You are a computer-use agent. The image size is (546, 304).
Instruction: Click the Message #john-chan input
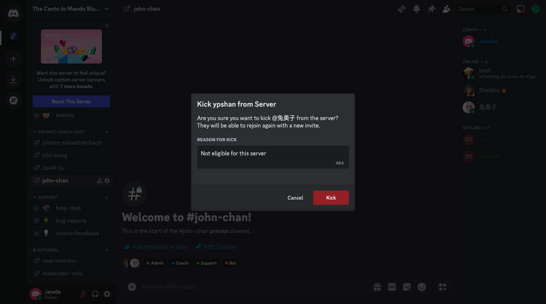(255, 287)
